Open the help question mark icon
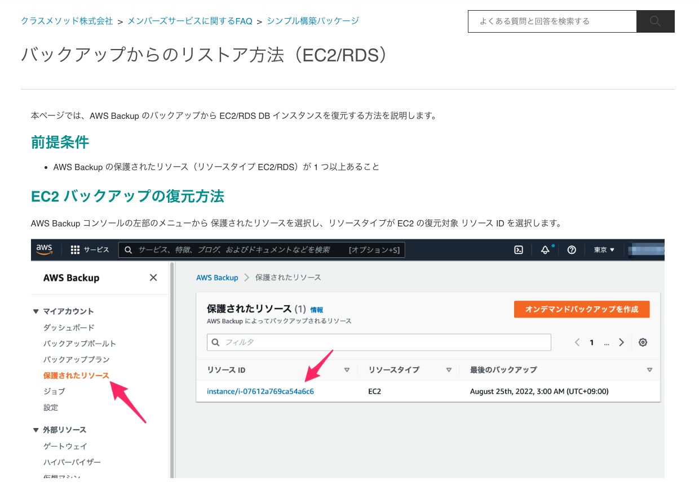 point(572,250)
